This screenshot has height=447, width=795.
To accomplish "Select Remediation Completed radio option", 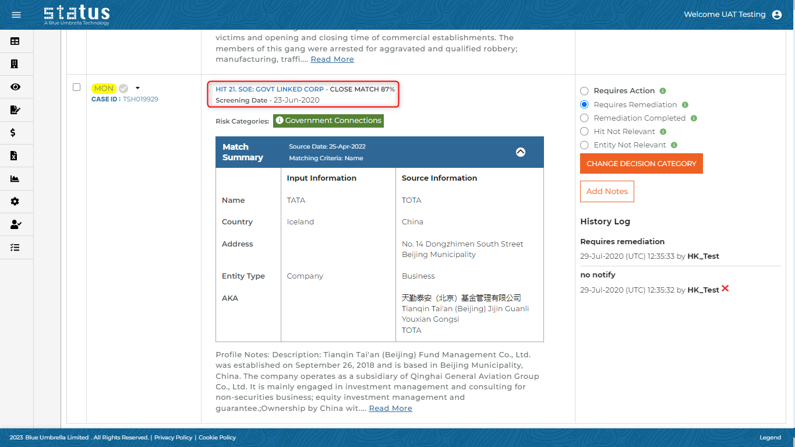I will 585,118.
